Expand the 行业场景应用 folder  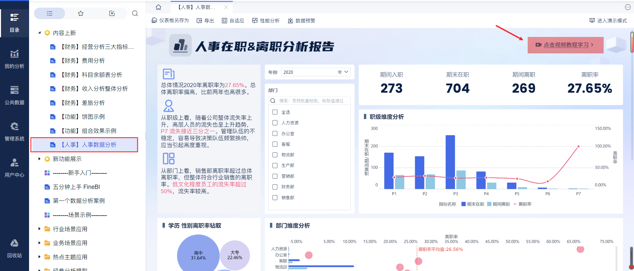pos(40,229)
